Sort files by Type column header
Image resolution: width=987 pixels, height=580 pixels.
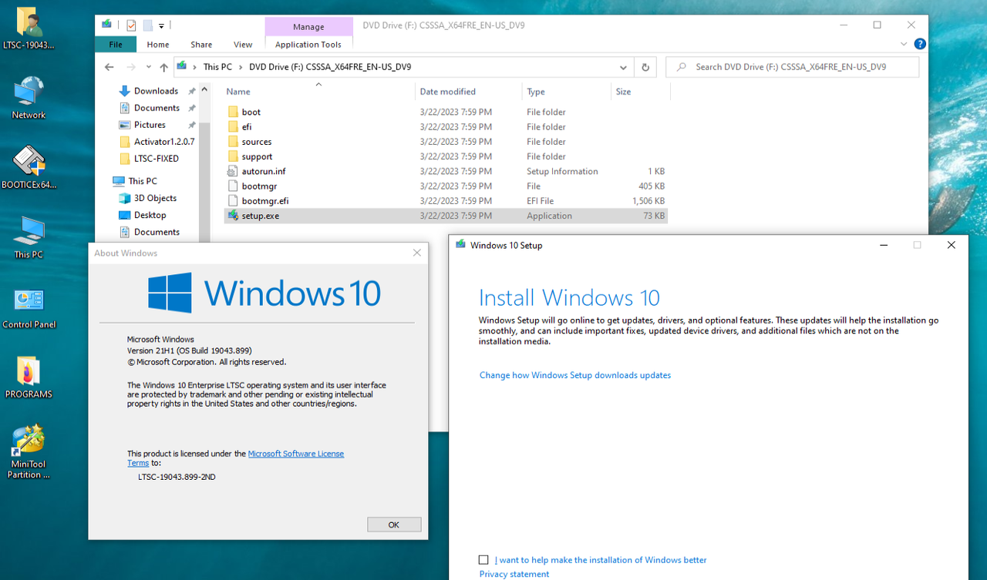point(536,92)
